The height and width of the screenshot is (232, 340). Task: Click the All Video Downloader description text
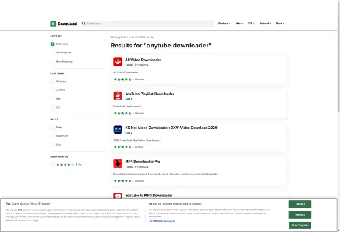126,72
